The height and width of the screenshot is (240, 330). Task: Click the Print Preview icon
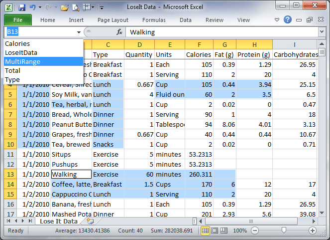tap(75, 7)
